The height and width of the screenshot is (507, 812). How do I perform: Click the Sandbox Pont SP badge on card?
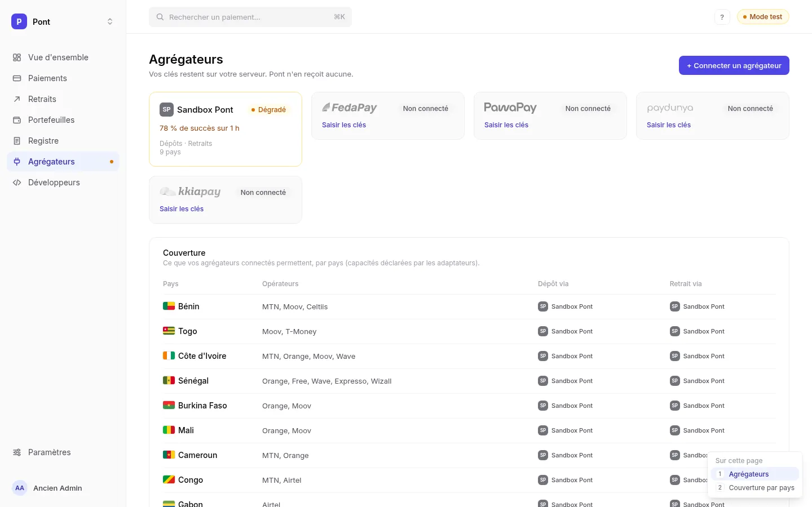(166, 109)
